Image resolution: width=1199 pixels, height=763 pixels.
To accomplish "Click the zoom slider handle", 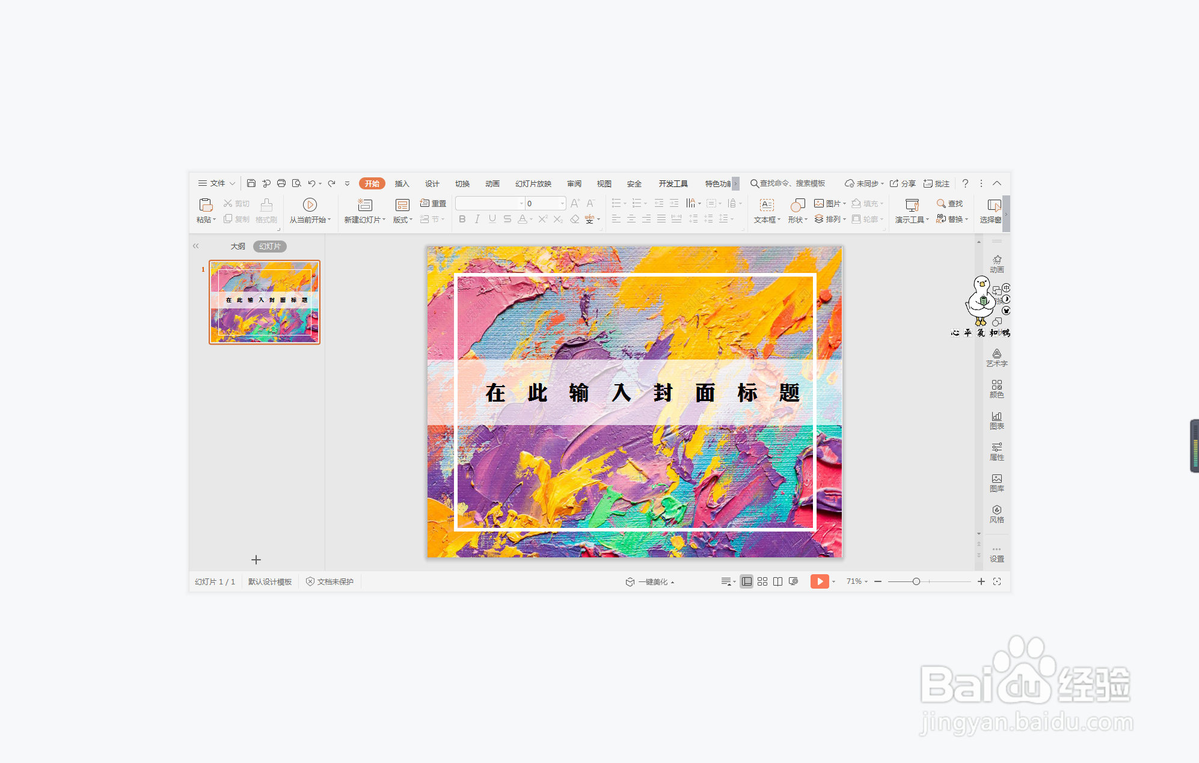I will pyautogui.click(x=916, y=581).
